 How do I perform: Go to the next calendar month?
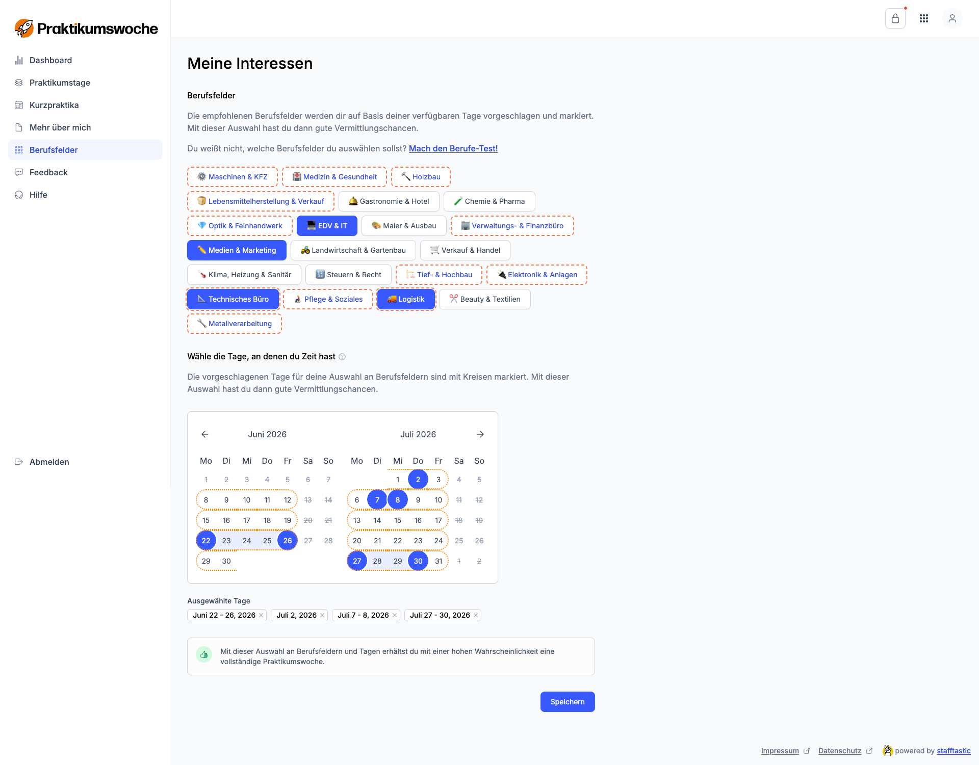[480, 434]
